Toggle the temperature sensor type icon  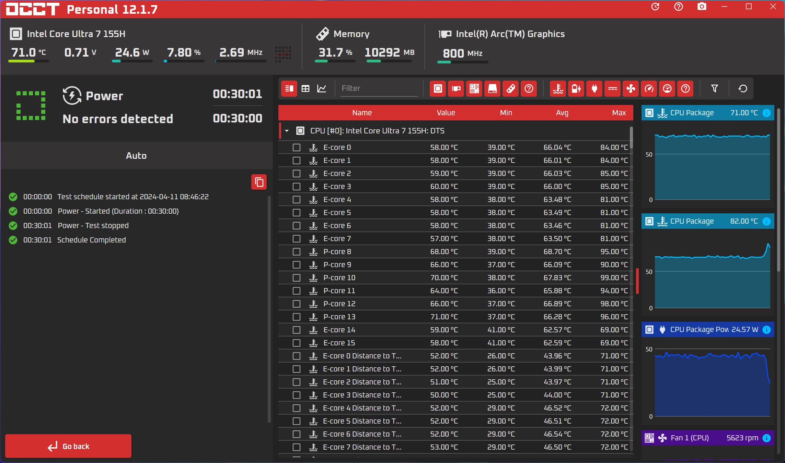click(558, 89)
